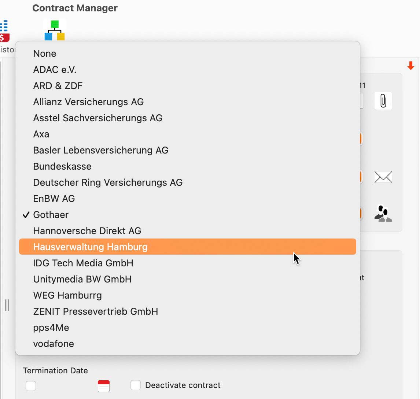Enable the Termination Date checkbox
420x399 pixels.
click(31, 386)
